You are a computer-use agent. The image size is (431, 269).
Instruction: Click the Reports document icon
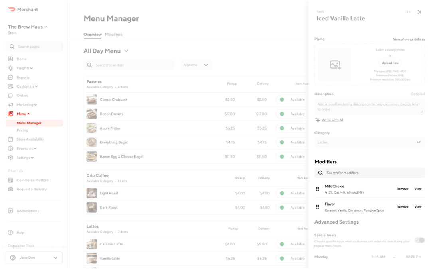(10, 77)
